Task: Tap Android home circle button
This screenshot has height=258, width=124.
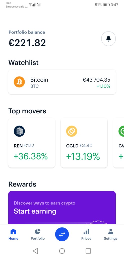Action: (x=62, y=251)
